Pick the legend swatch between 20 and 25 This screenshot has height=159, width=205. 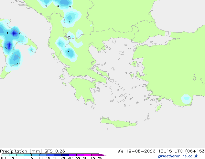[58, 155]
